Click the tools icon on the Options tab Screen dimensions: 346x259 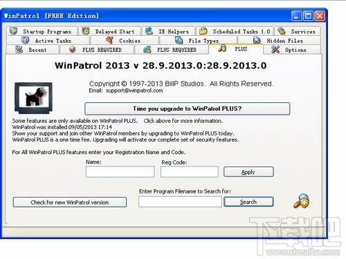pos(275,49)
